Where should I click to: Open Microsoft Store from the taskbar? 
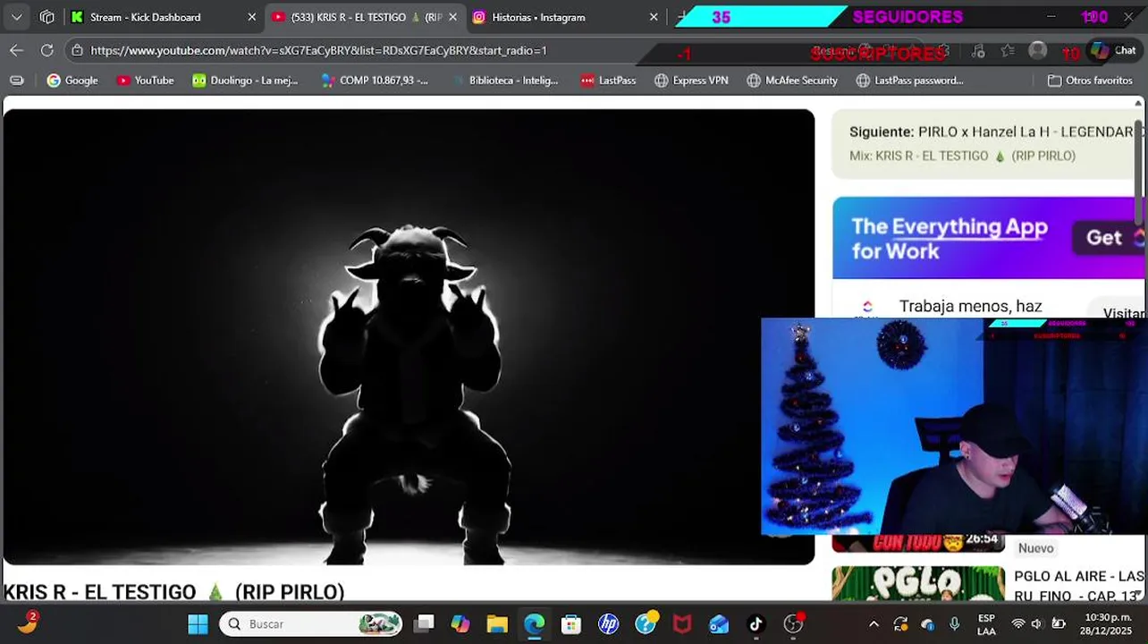[571, 624]
